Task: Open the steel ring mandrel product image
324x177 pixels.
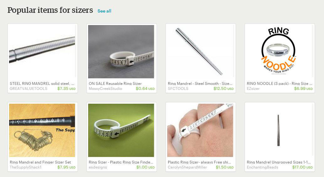Action: point(42,52)
